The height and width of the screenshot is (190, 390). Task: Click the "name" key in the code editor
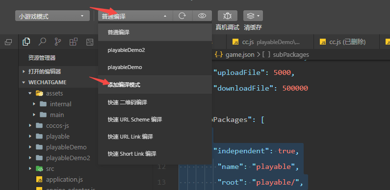(x=233, y=166)
